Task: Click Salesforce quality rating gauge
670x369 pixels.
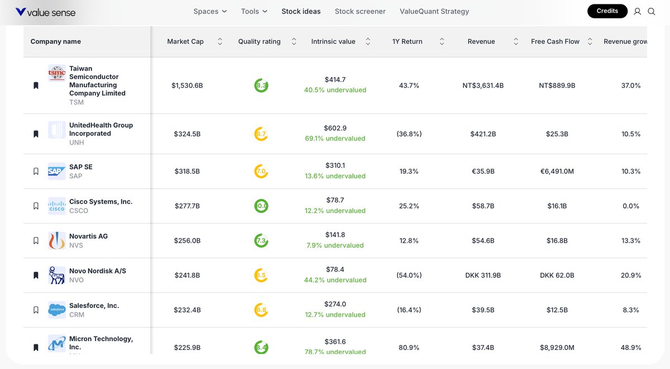Action: pos(261,310)
